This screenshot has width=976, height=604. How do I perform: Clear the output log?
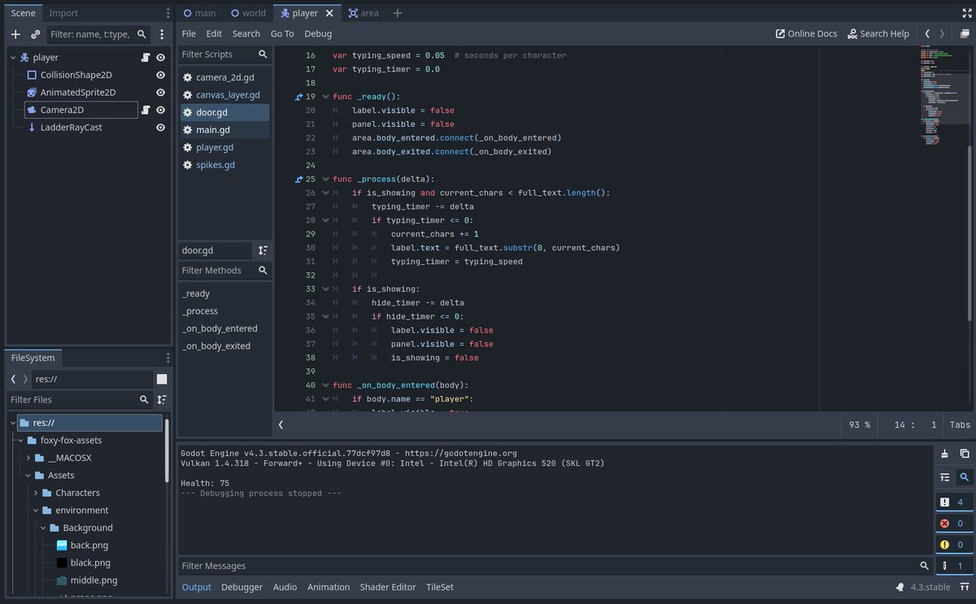point(944,454)
